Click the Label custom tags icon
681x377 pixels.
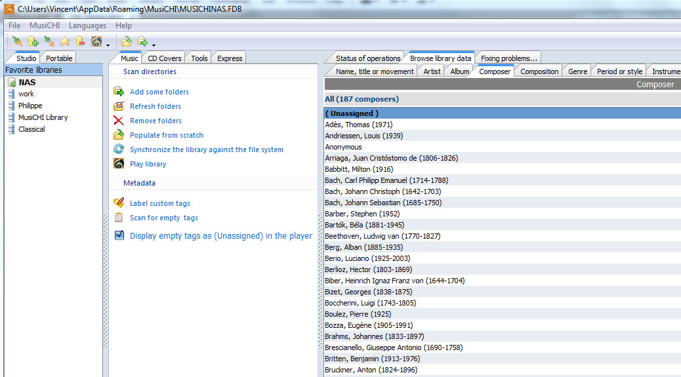coord(119,203)
